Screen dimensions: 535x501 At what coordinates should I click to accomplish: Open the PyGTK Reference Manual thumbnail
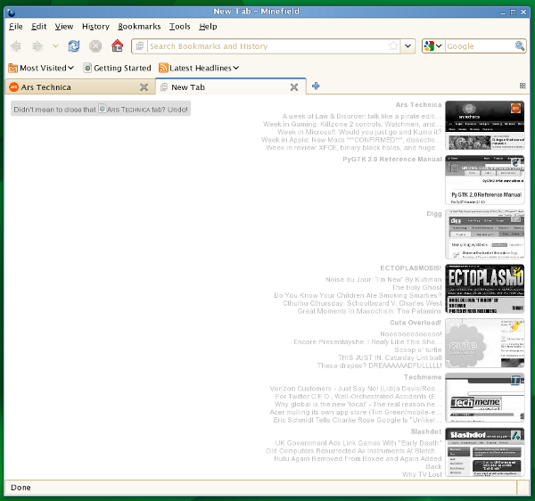coord(485,180)
